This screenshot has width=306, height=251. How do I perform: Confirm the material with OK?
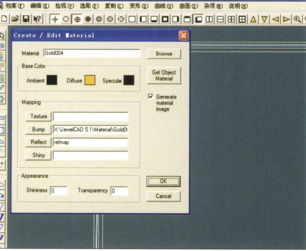tap(163, 181)
